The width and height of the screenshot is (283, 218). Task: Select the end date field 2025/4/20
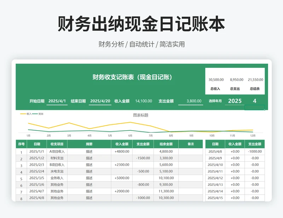click(100, 101)
